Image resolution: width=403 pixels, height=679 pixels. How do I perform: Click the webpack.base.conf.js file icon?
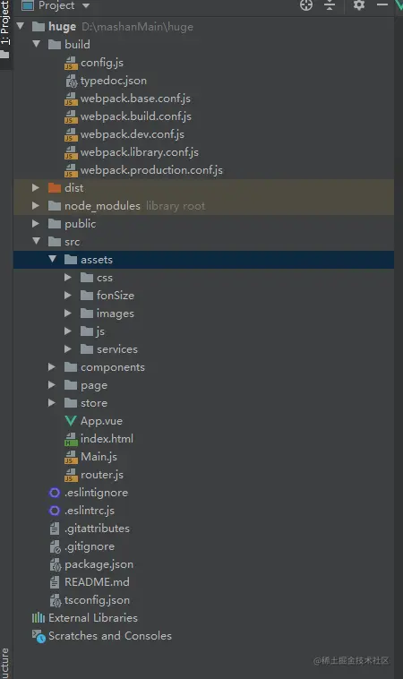coord(71,99)
